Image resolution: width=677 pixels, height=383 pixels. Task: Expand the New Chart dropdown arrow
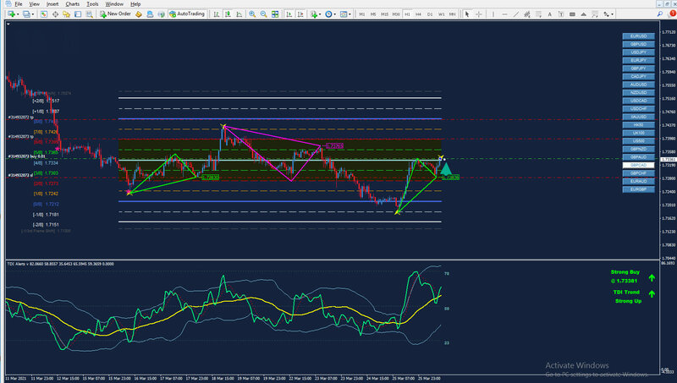pyautogui.click(x=18, y=14)
